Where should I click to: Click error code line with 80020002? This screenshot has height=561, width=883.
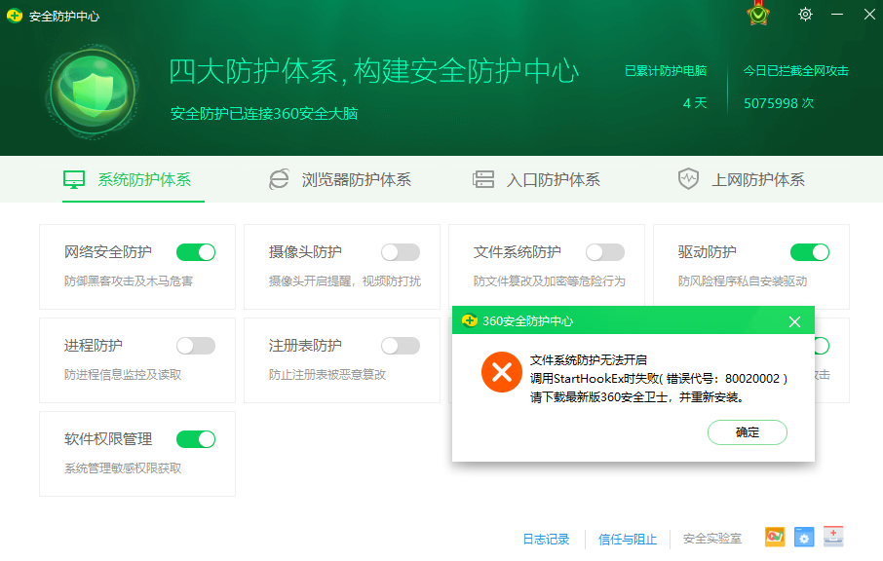tap(659, 379)
